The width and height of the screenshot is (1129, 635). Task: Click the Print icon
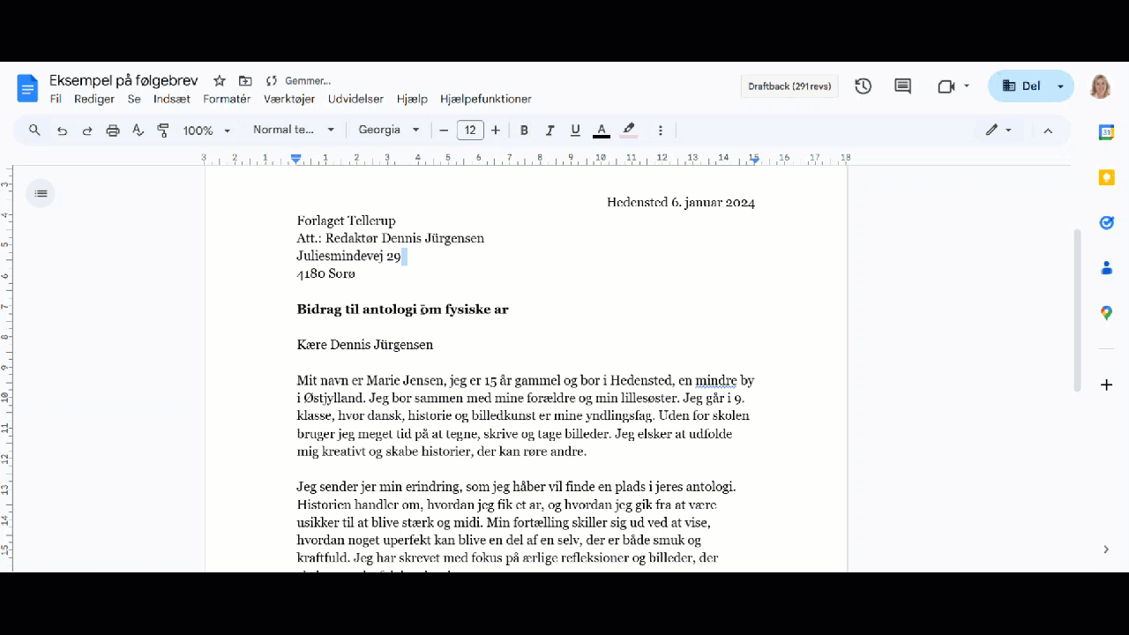coord(113,131)
